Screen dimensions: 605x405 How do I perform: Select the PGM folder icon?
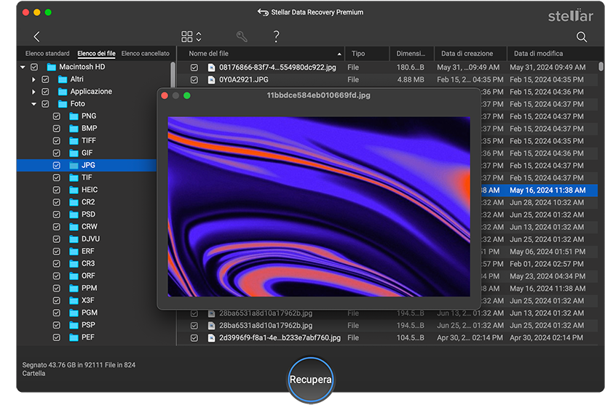(74, 313)
